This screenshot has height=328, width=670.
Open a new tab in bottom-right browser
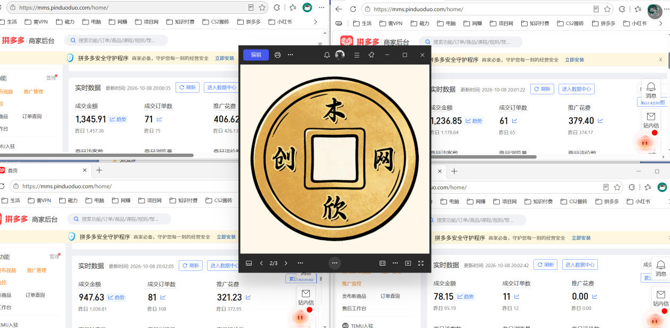pos(454,171)
